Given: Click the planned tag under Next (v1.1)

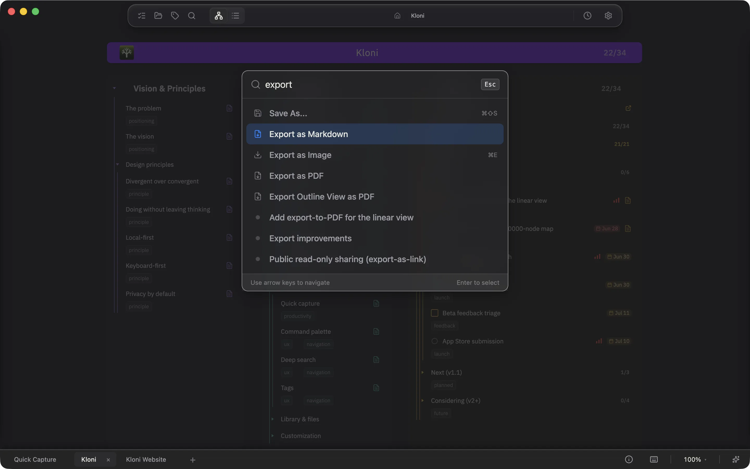Looking at the screenshot, I should tap(443, 385).
